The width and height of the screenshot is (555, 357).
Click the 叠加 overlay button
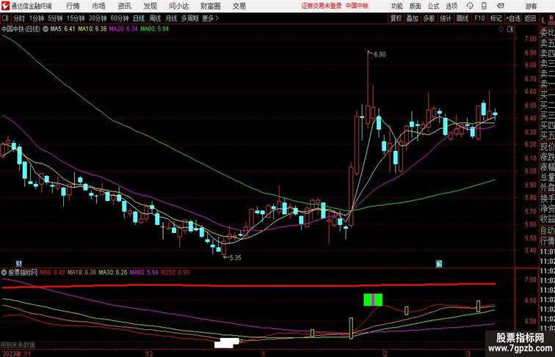click(413, 18)
